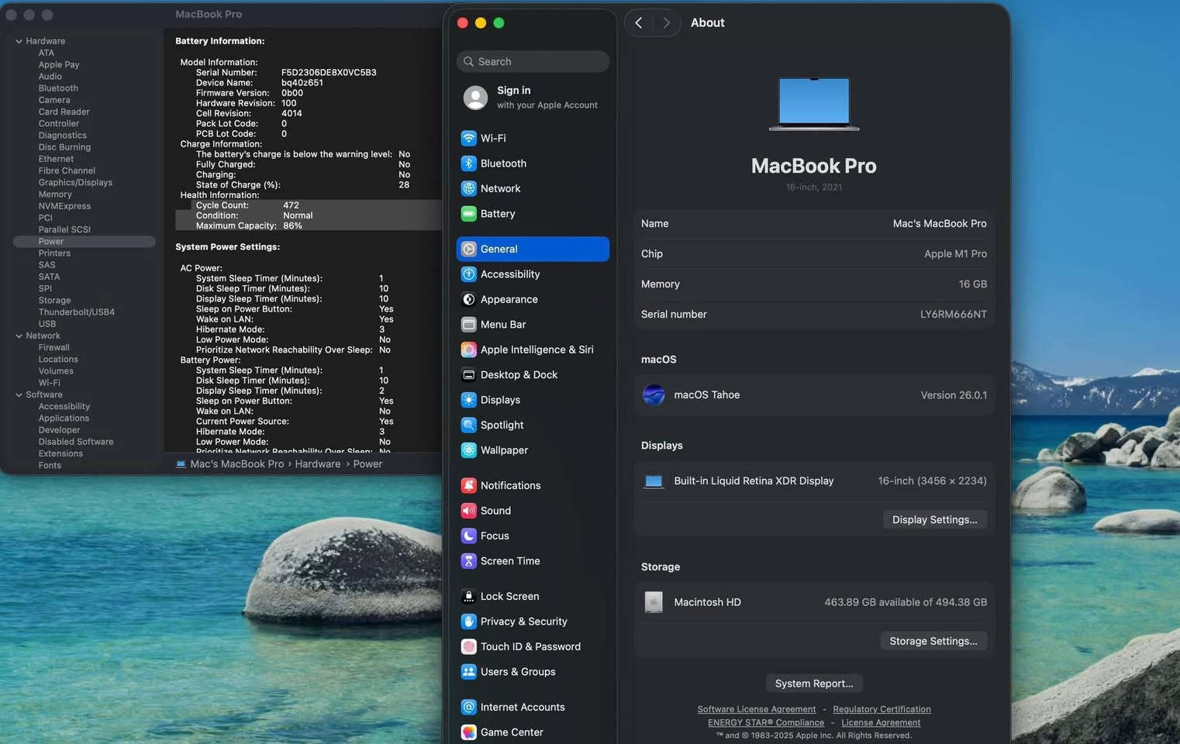The height and width of the screenshot is (744, 1180).
Task: Collapse the Hardware section in System Information
Action: click(x=19, y=41)
